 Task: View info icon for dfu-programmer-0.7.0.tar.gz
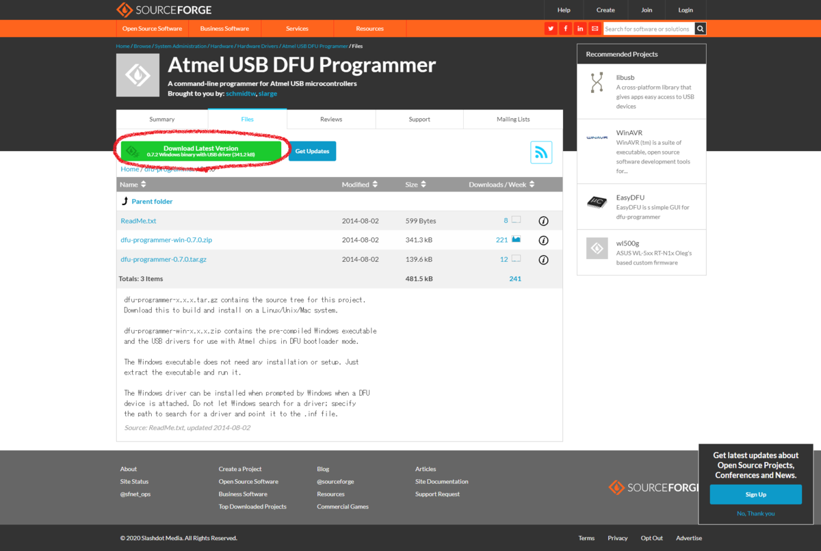coord(543,259)
